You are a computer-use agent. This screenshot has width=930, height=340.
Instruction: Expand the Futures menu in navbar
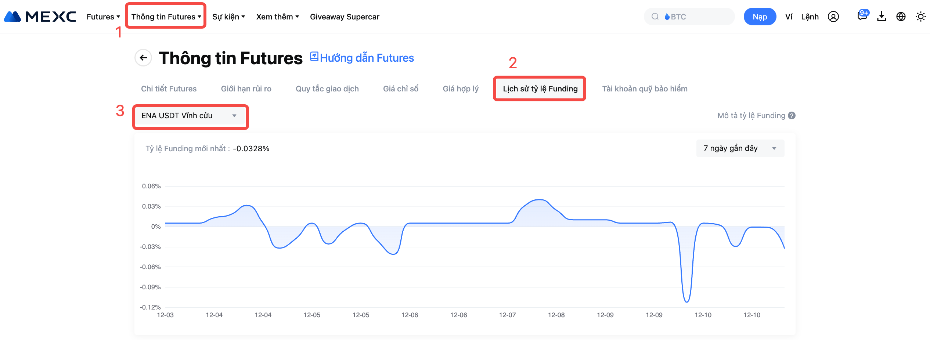click(103, 17)
